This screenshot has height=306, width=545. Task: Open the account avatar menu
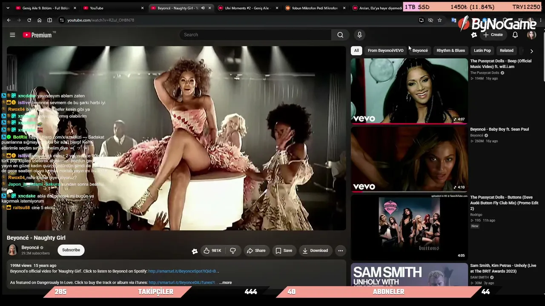[531, 35]
